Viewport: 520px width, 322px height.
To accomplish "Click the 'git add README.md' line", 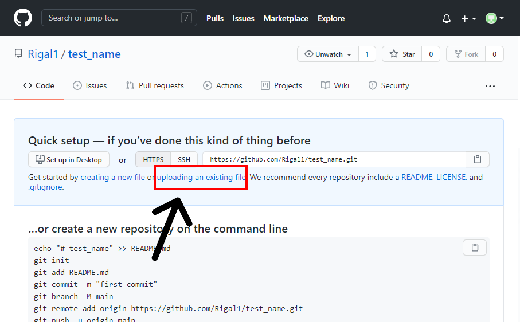I will pos(71,272).
